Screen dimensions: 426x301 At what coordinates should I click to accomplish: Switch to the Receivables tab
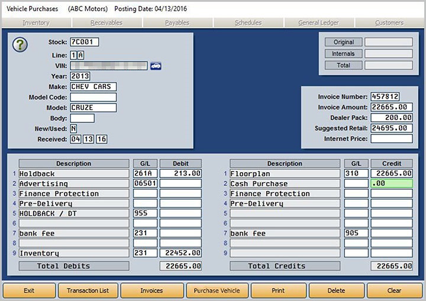tap(106, 23)
